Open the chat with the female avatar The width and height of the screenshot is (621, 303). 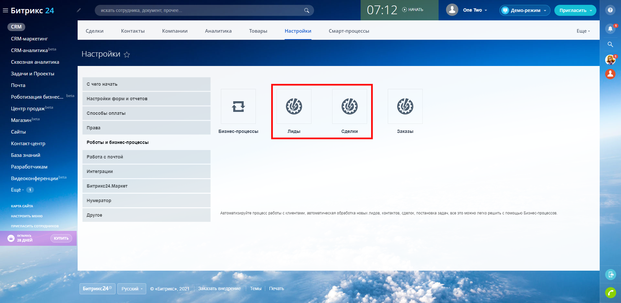[610, 60]
